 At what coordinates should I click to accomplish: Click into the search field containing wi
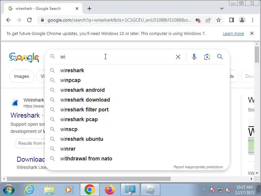[116, 57]
